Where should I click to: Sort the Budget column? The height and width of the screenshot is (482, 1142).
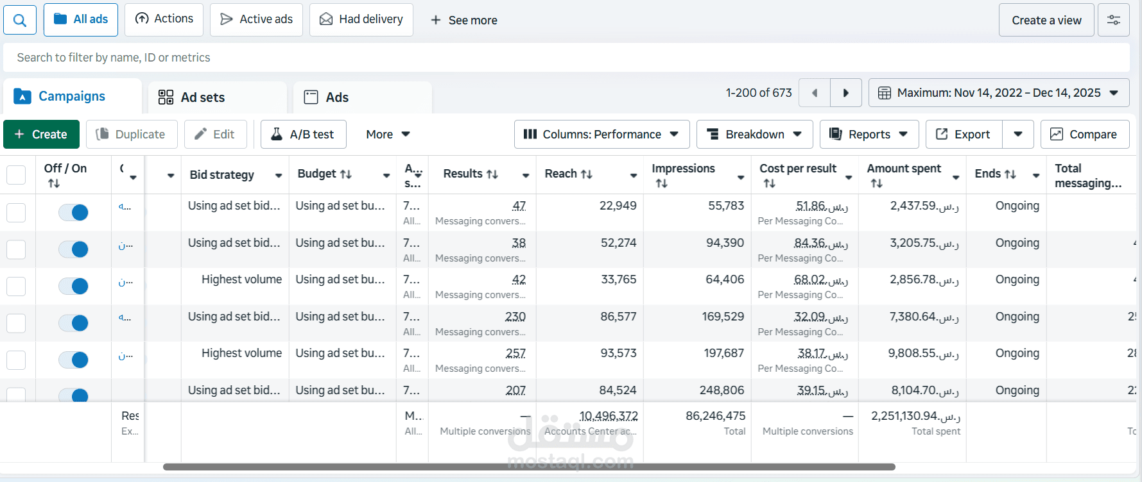click(346, 174)
